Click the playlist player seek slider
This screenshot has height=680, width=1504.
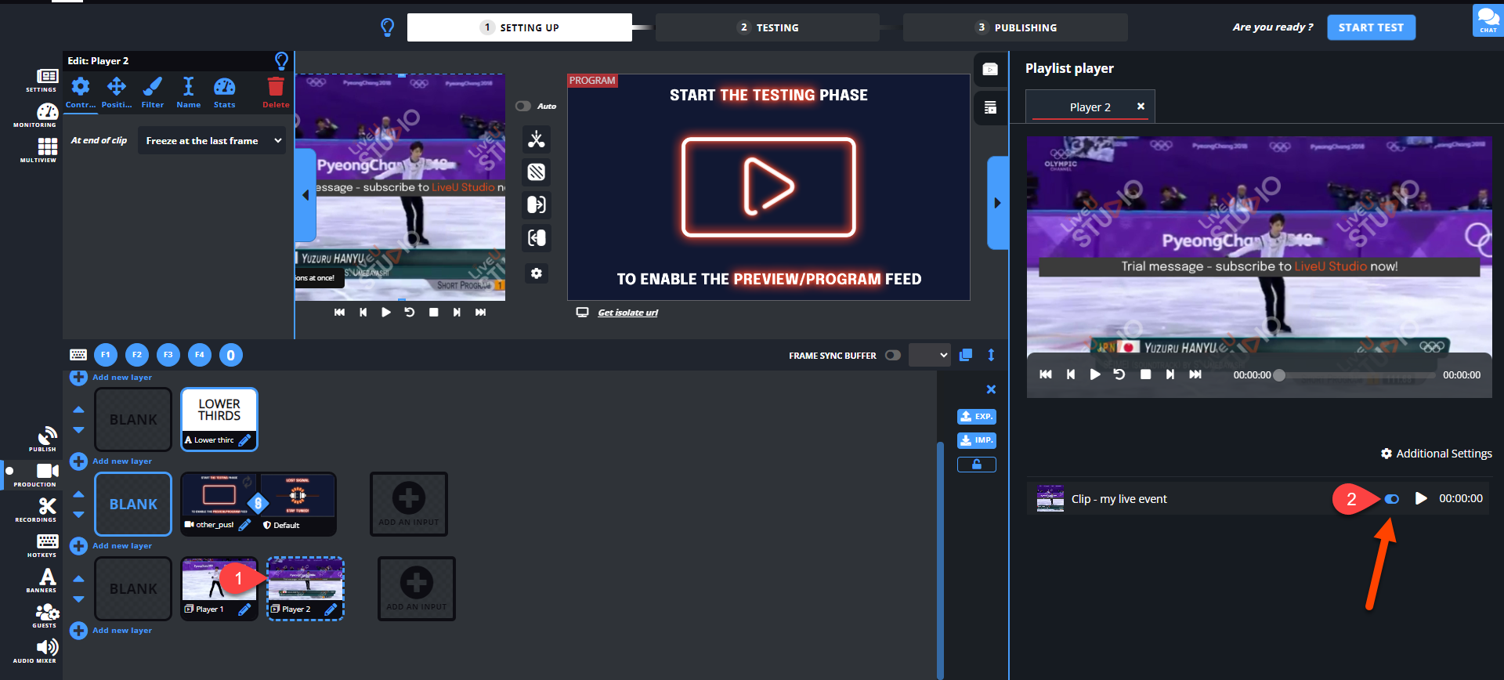tap(1357, 375)
